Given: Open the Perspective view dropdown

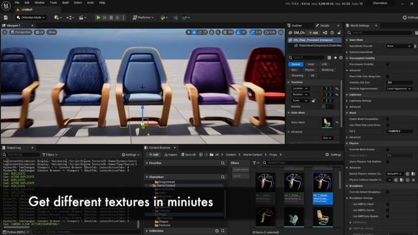Looking at the screenshot, I should (x=20, y=32).
